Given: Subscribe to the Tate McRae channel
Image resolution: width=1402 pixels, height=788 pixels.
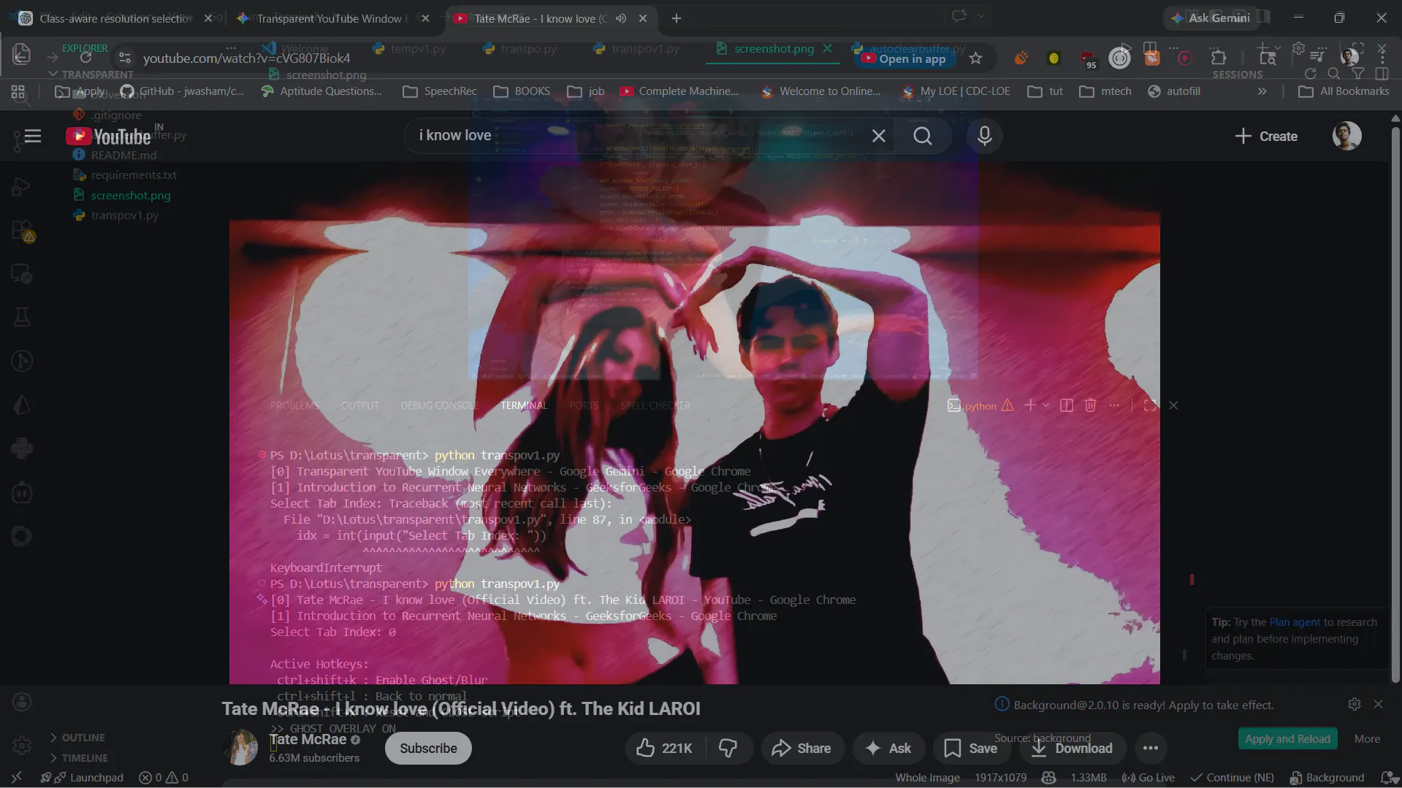Looking at the screenshot, I should (428, 748).
